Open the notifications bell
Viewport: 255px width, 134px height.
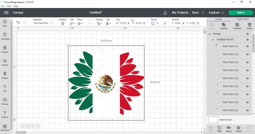pos(165,13)
